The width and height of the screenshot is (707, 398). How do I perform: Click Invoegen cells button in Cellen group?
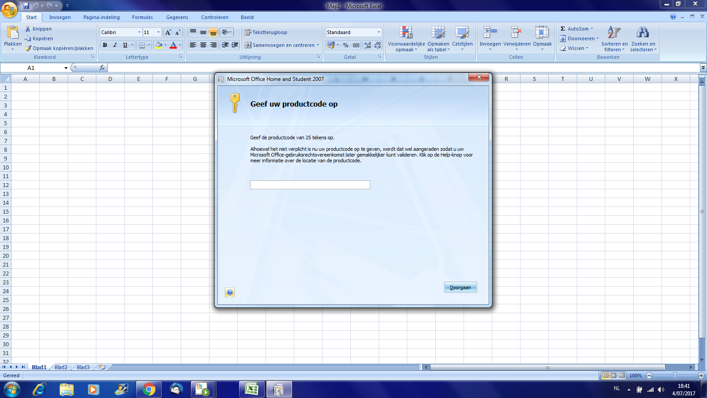tap(490, 39)
